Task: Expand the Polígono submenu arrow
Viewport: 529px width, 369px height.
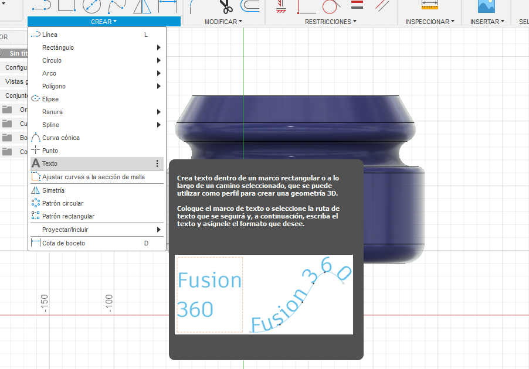Action: click(x=158, y=86)
